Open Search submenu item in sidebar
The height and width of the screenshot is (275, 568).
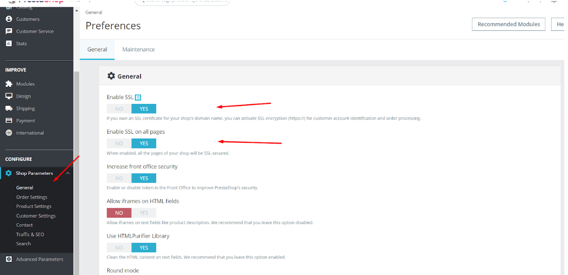pos(23,244)
